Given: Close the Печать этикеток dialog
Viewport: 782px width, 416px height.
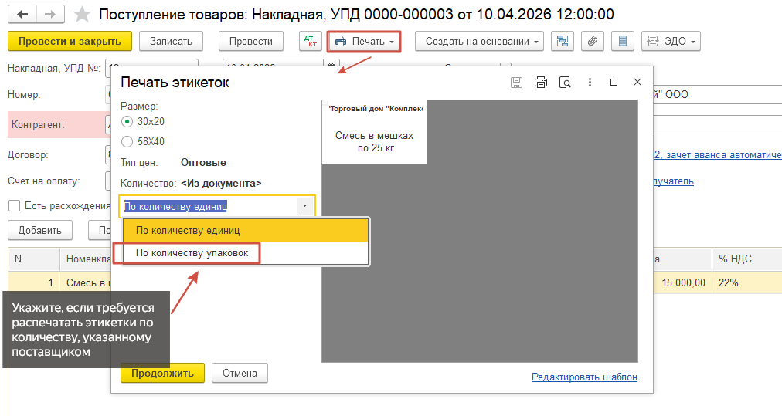Looking at the screenshot, I should coord(637,83).
